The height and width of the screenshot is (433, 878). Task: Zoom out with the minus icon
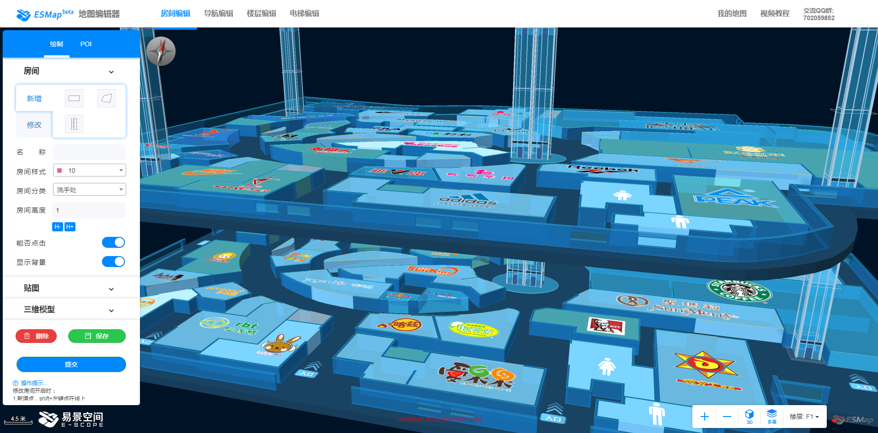727,417
